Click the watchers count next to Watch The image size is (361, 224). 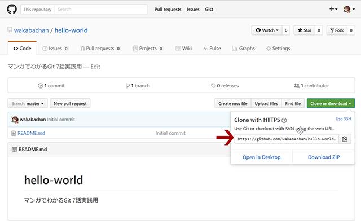(x=286, y=30)
